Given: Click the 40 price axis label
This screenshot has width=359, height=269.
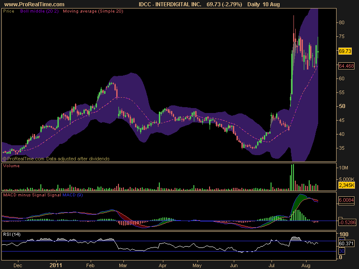Looking at the screenshot, I should (x=341, y=134).
